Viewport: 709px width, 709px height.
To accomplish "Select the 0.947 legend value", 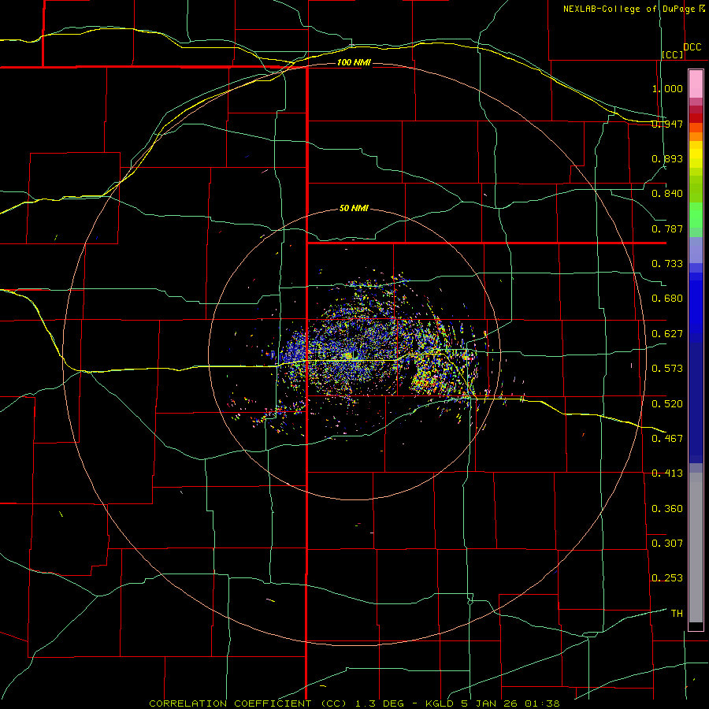I will pos(667,124).
